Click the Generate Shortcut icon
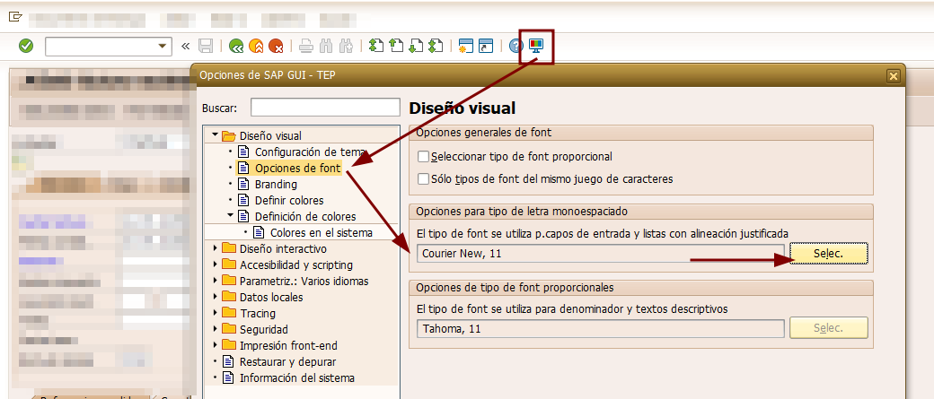This screenshot has height=399, width=934. [486, 46]
